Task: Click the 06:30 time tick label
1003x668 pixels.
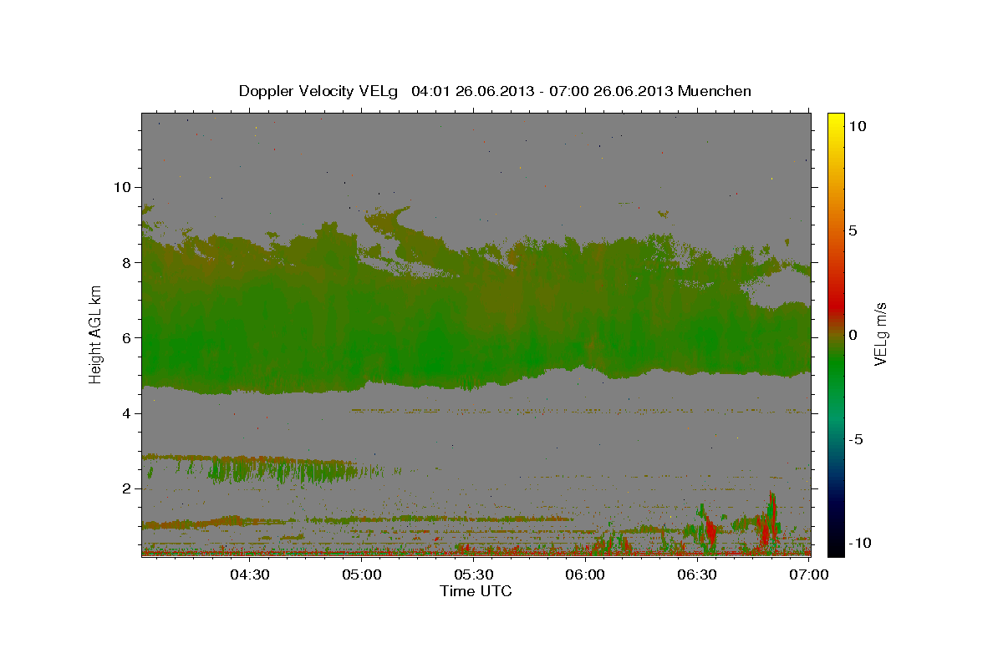Action: (697, 574)
